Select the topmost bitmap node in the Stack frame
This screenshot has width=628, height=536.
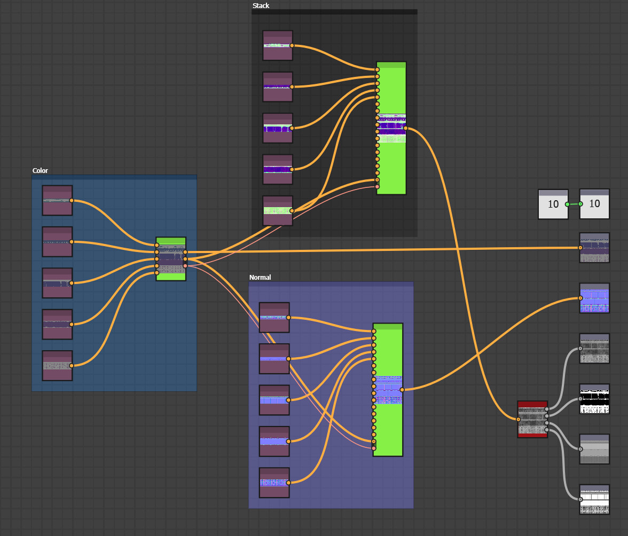pos(277,45)
